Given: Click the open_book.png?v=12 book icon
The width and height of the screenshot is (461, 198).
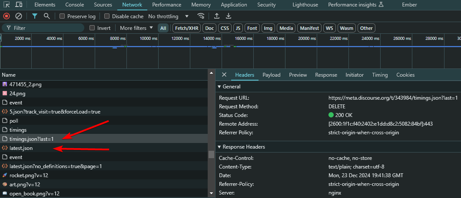Looking at the screenshot, I should click(5, 194).
